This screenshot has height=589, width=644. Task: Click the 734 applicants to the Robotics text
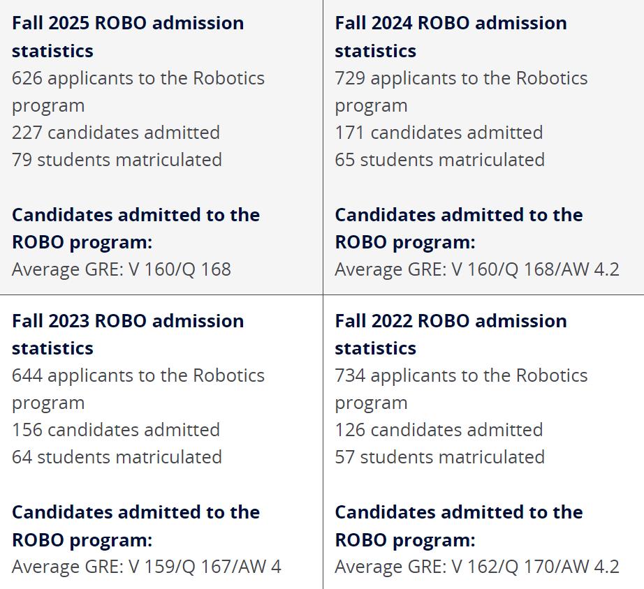pyautogui.click(x=461, y=375)
